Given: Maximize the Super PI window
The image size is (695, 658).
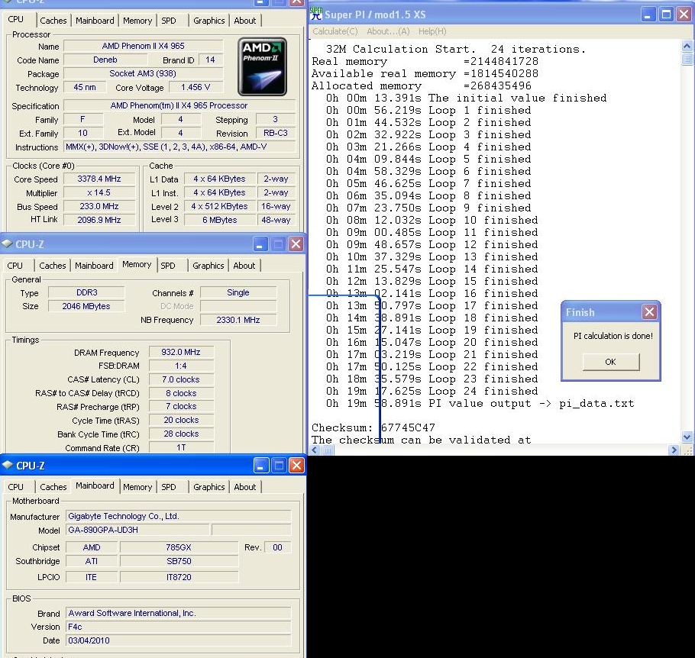Looking at the screenshot, I should 666,15.
